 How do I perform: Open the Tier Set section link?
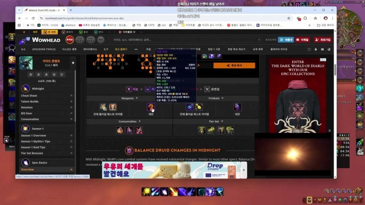pos(216,121)
